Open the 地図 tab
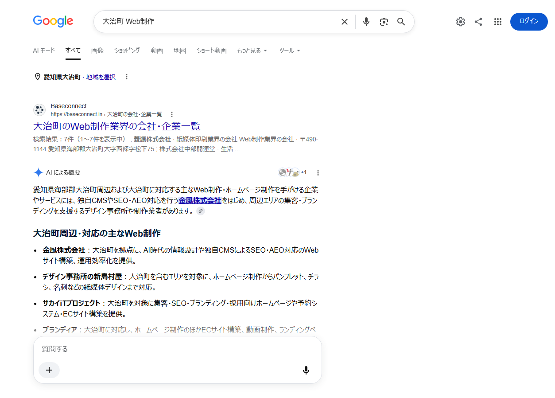This screenshot has width=555, height=398. [180, 51]
